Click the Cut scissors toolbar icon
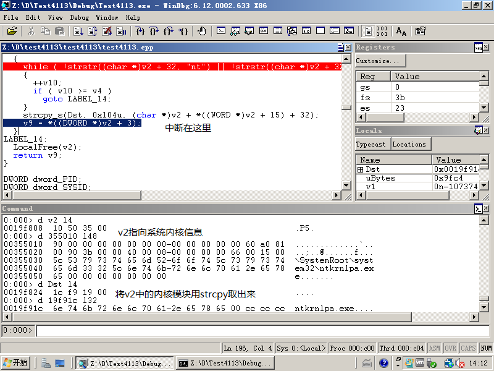The height and width of the screenshot is (371, 494). (x=31, y=32)
